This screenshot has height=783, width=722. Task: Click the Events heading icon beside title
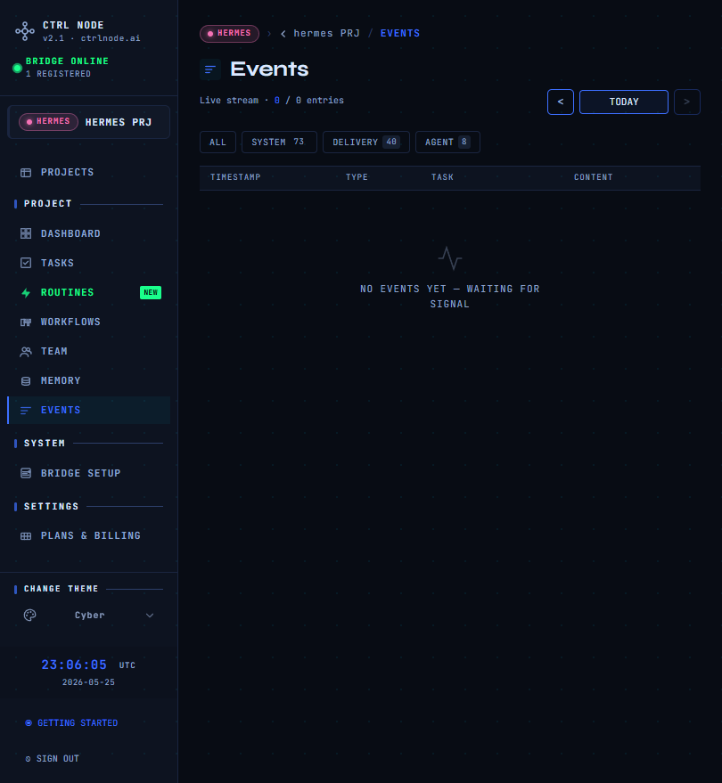(210, 69)
